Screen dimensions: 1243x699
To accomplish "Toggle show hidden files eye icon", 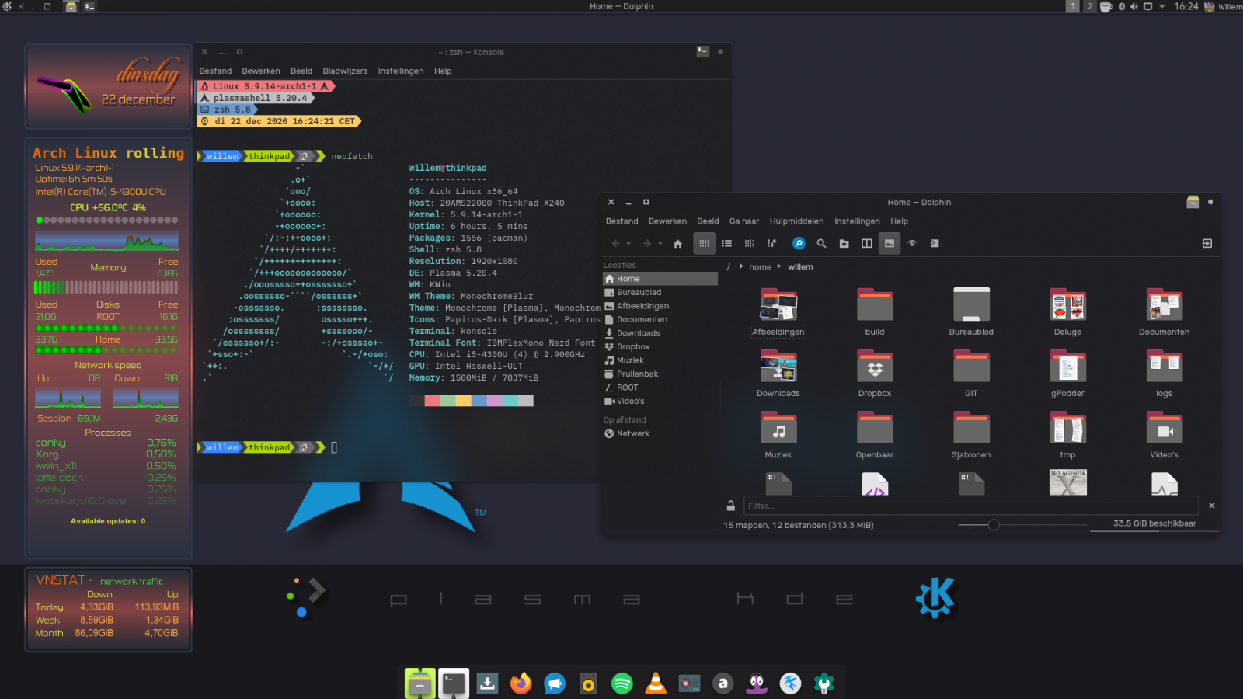I will [912, 244].
